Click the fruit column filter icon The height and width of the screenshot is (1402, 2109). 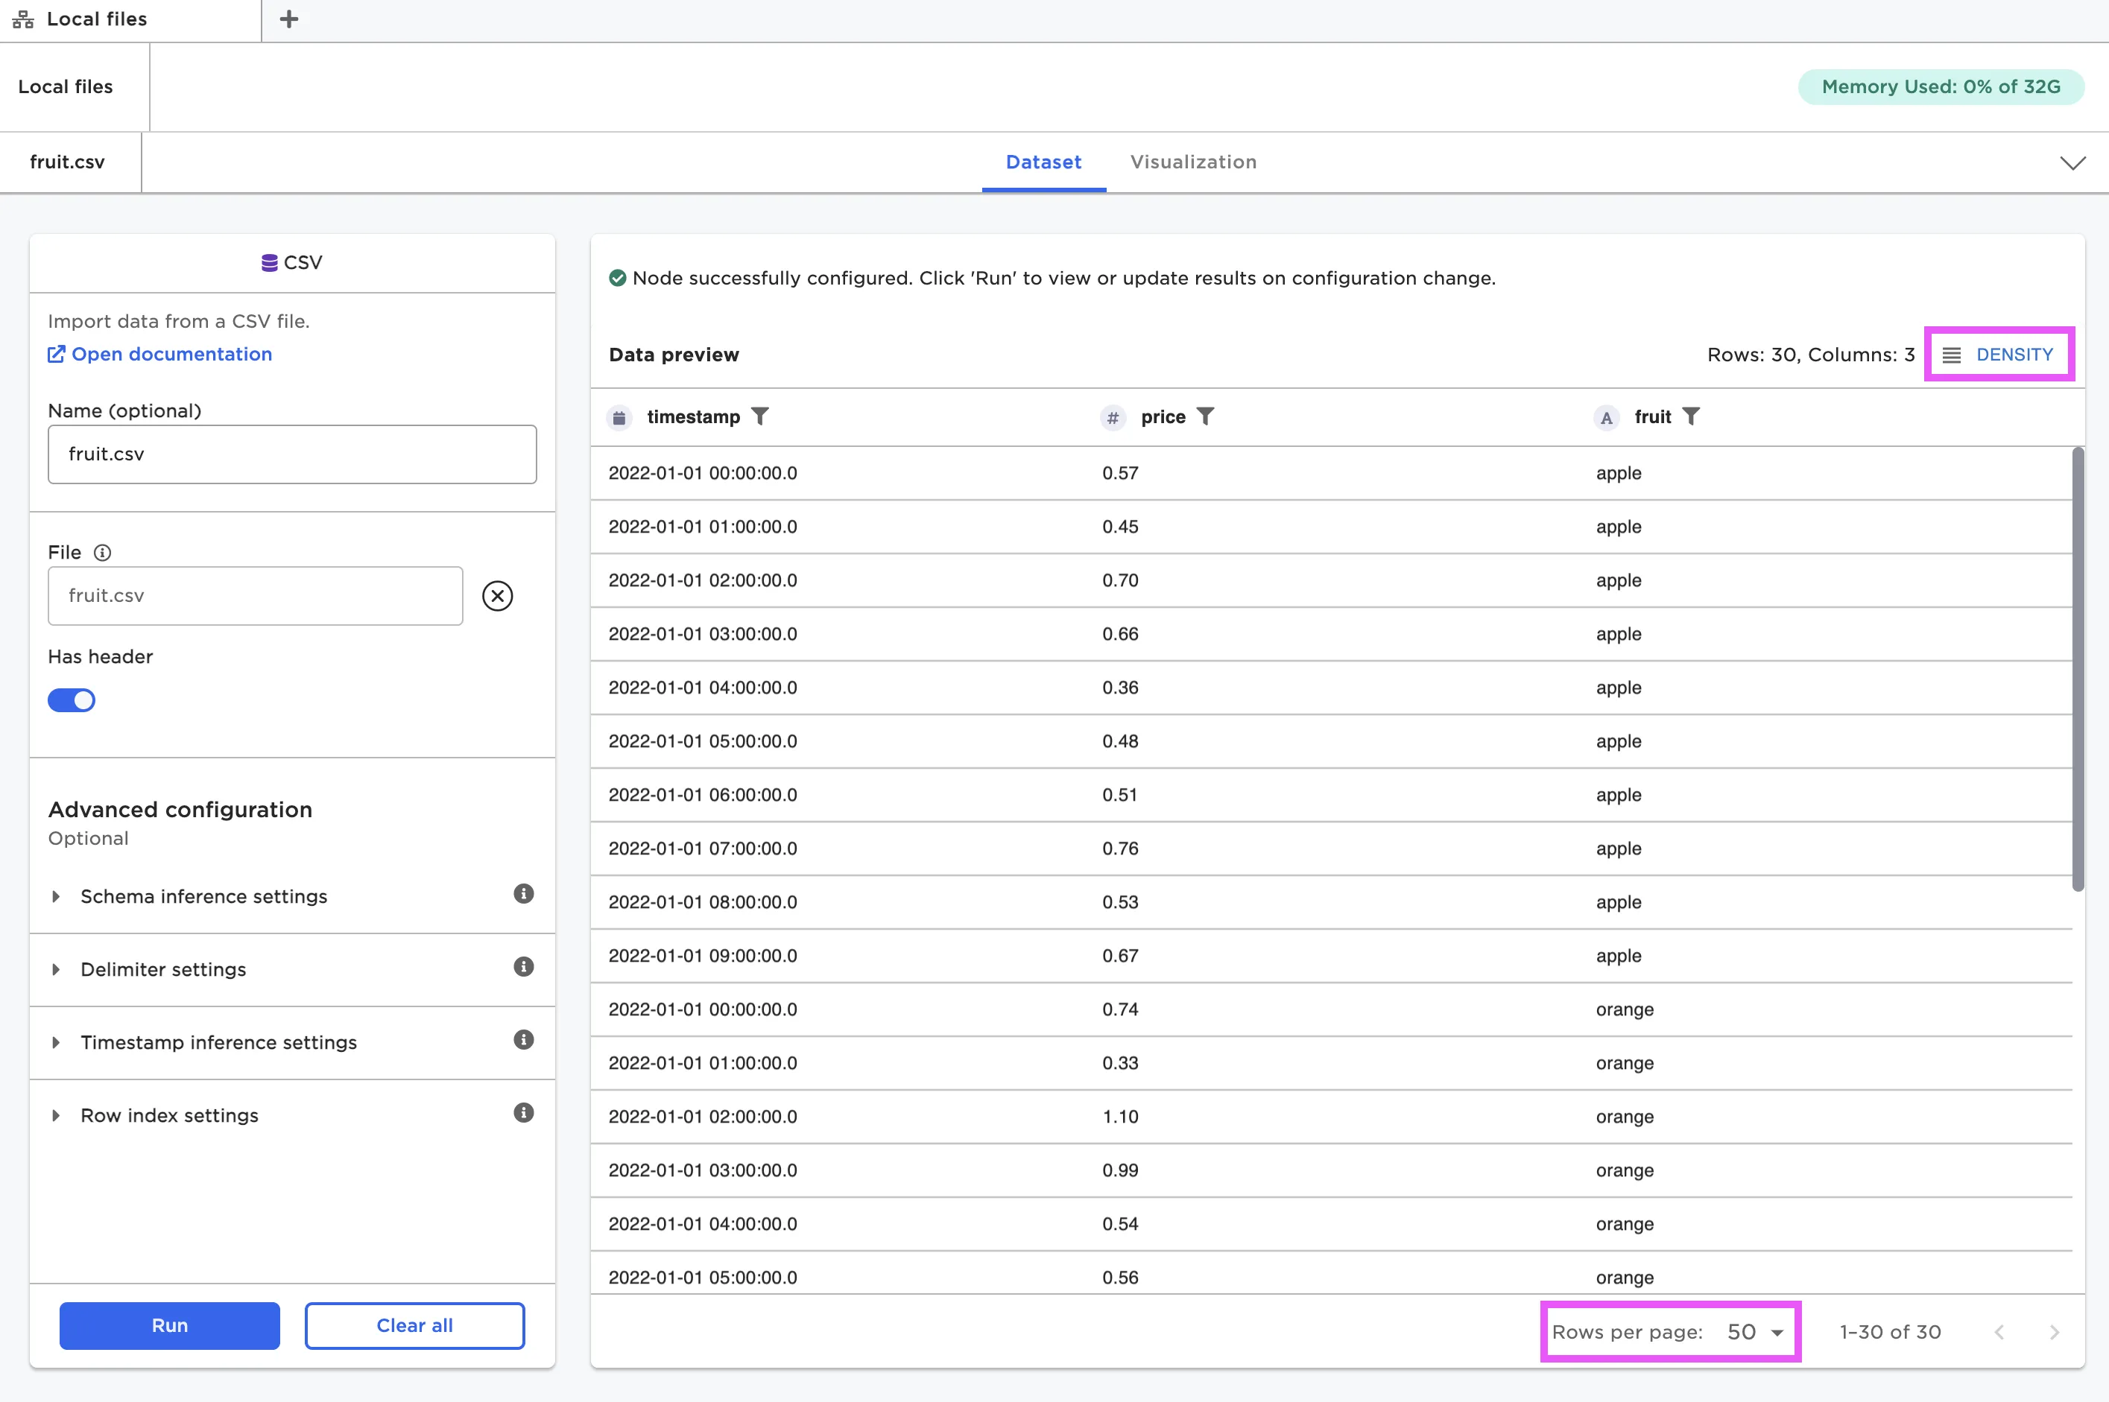pos(1690,416)
